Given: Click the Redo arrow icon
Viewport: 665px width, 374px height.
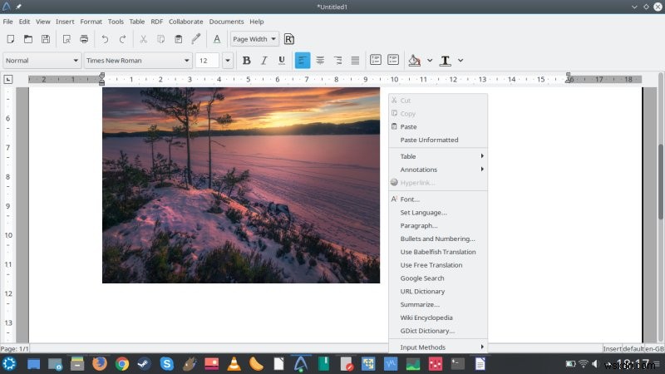Looking at the screenshot, I should [123, 39].
